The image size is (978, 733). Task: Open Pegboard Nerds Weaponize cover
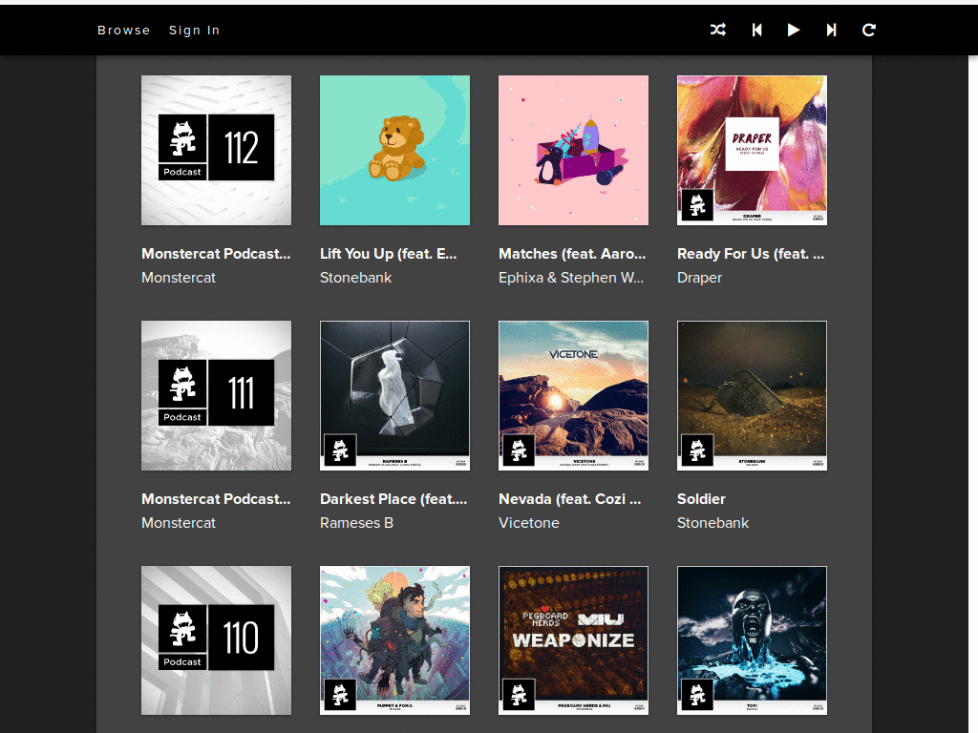click(x=573, y=640)
